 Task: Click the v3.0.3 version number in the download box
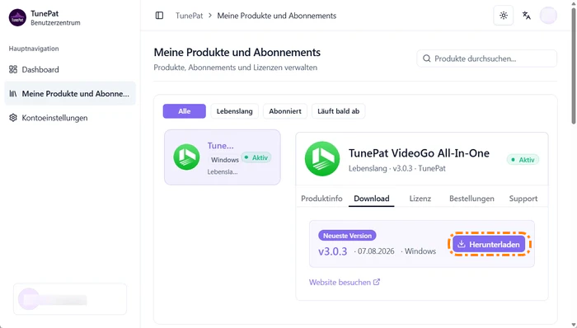point(333,251)
